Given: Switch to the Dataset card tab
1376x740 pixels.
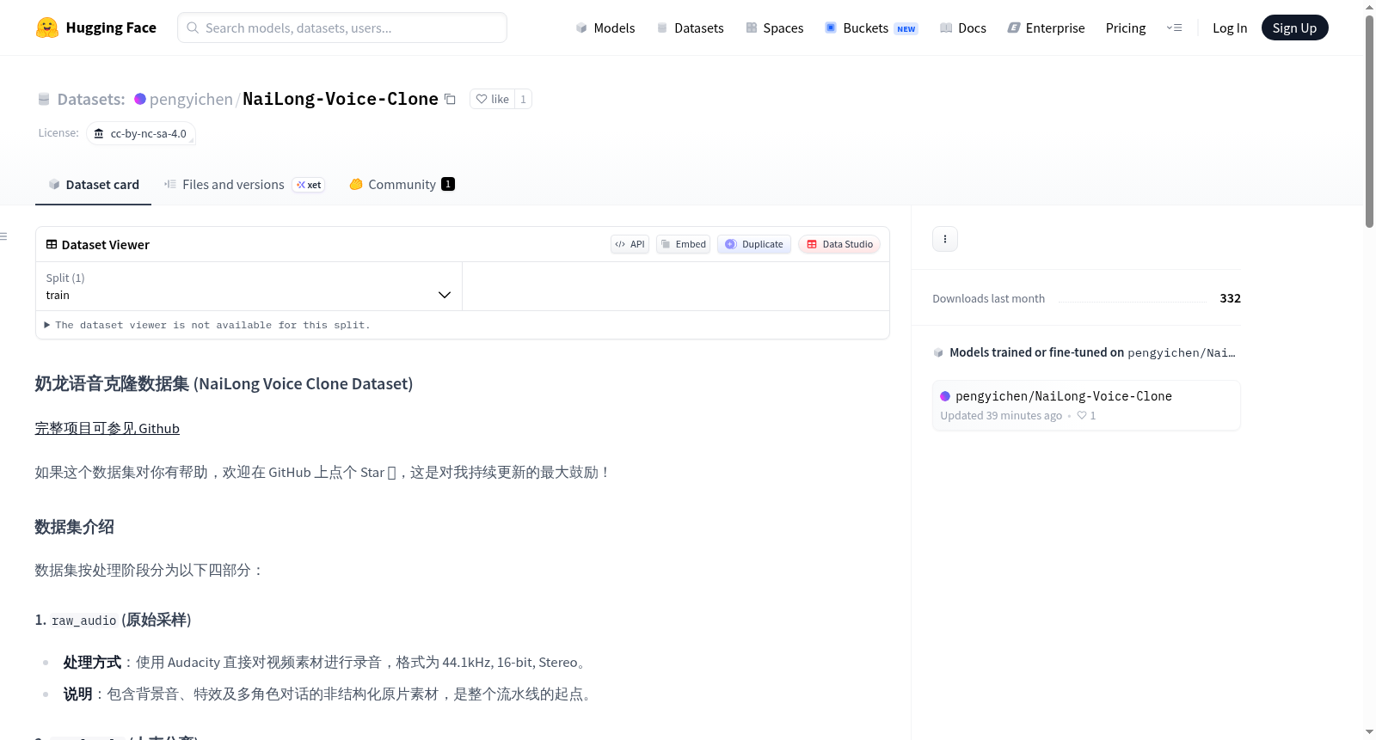Looking at the screenshot, I should click(x=94, y=185).
